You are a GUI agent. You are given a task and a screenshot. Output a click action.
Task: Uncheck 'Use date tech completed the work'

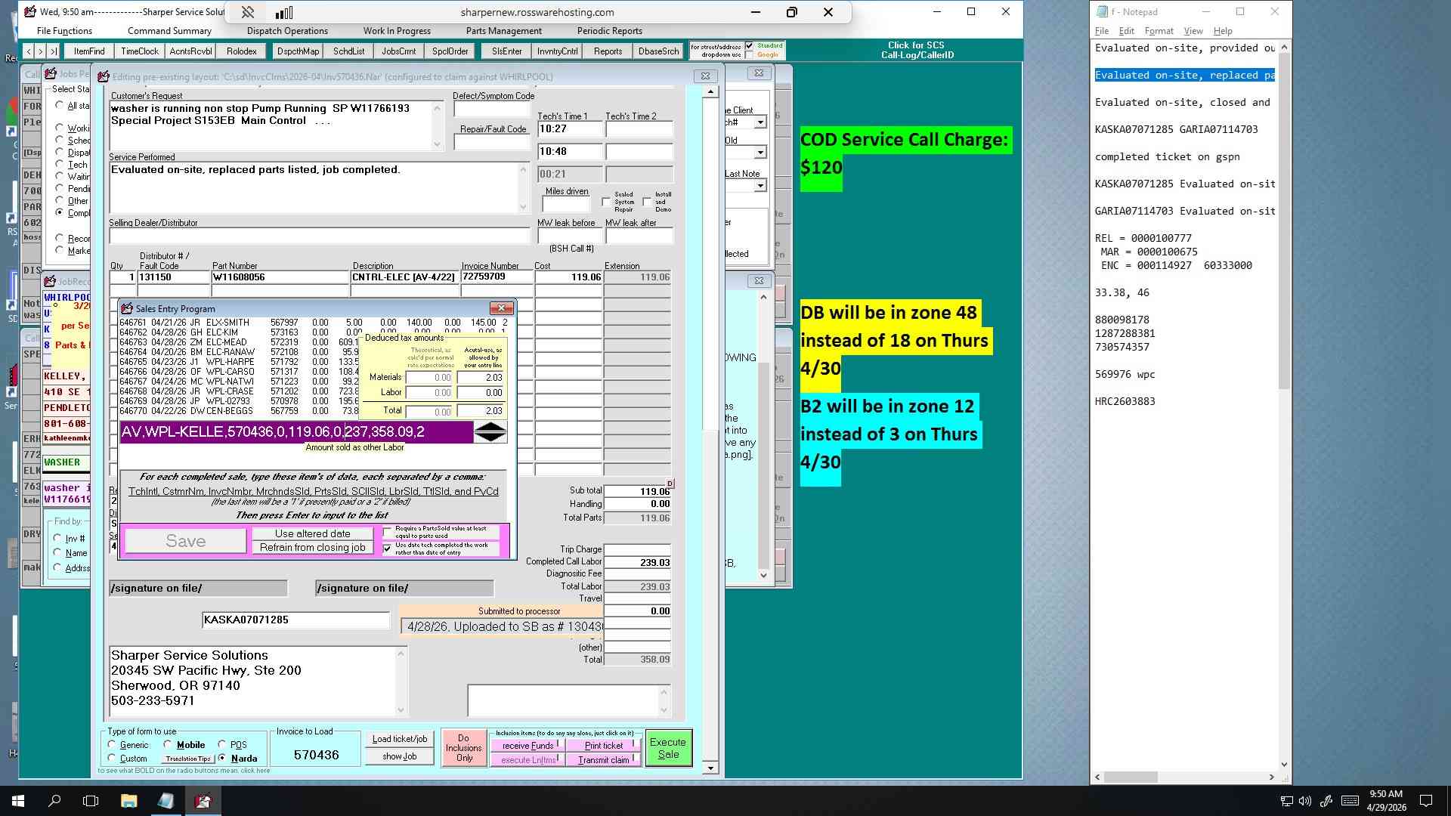(x=388, y=549)
